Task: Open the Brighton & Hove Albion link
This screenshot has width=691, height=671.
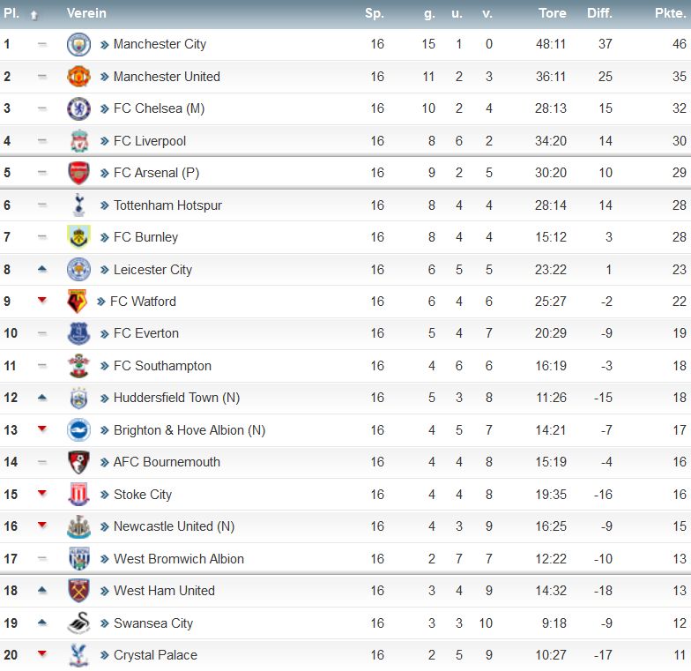Action: pos(189,430)
